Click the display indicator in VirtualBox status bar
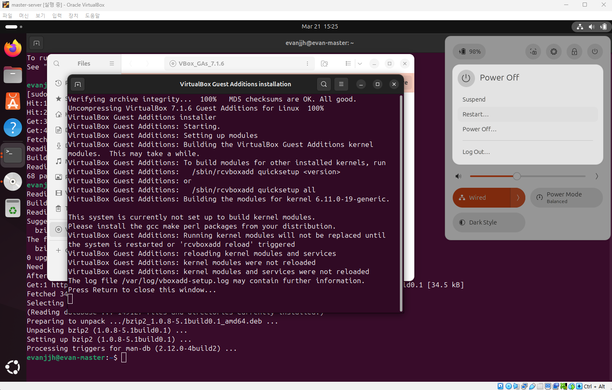Screen dimensions: 612x390 [548, 386]
